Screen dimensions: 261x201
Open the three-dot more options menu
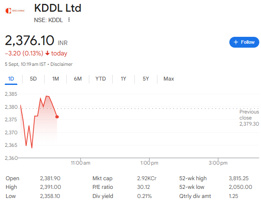click(x=69, y=19)
